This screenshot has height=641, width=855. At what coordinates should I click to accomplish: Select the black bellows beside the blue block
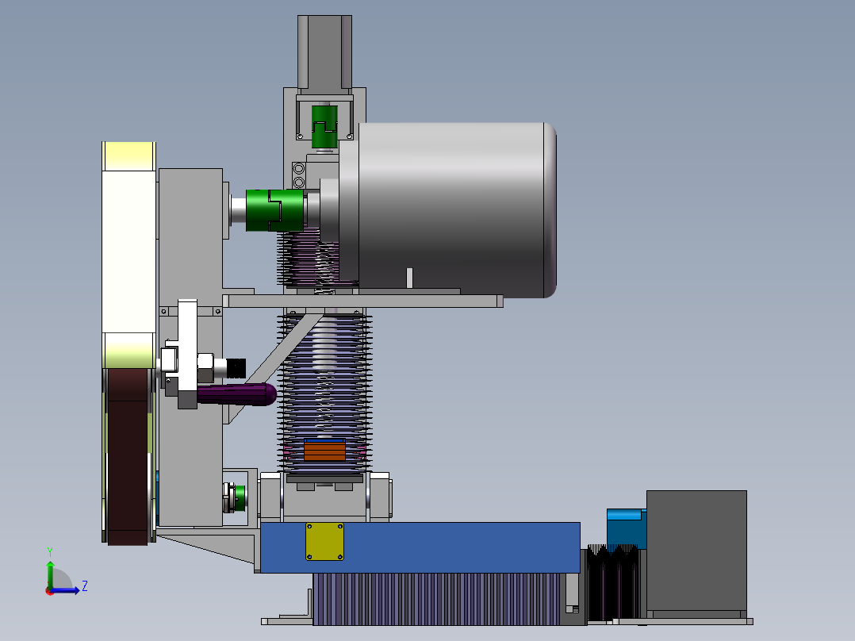click(x=612, y=582)
